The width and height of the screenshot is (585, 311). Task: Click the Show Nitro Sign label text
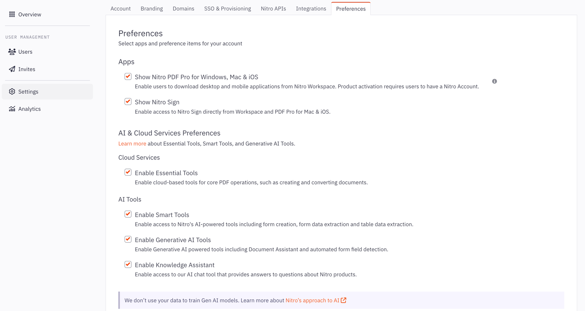click(157, 102)
